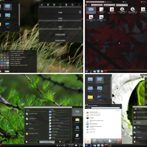147x147 pixels.
Task: Switch to star Favorites tab in Kickoff
Action: coord(88,141)
